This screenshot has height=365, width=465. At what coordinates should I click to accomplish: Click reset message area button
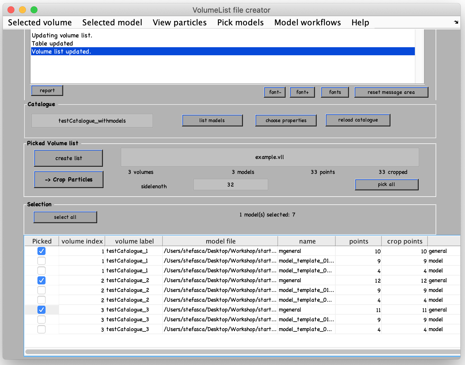click(391, 92)
